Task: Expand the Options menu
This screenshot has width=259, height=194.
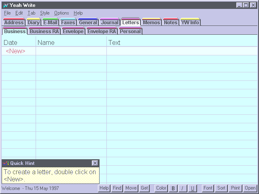Action: pyautogui.click(x=62, y=13)
